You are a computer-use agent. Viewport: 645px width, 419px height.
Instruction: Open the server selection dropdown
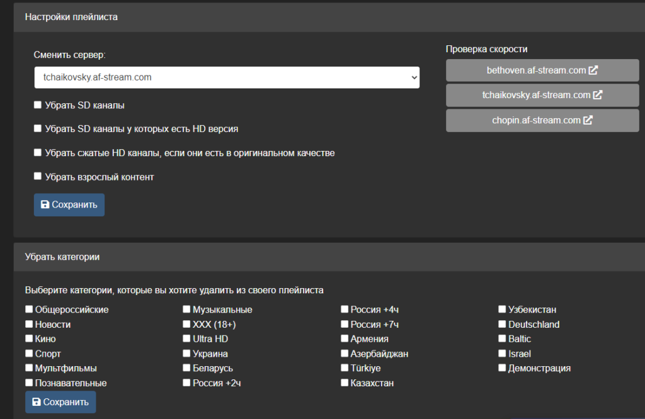[x=227, y=77]
